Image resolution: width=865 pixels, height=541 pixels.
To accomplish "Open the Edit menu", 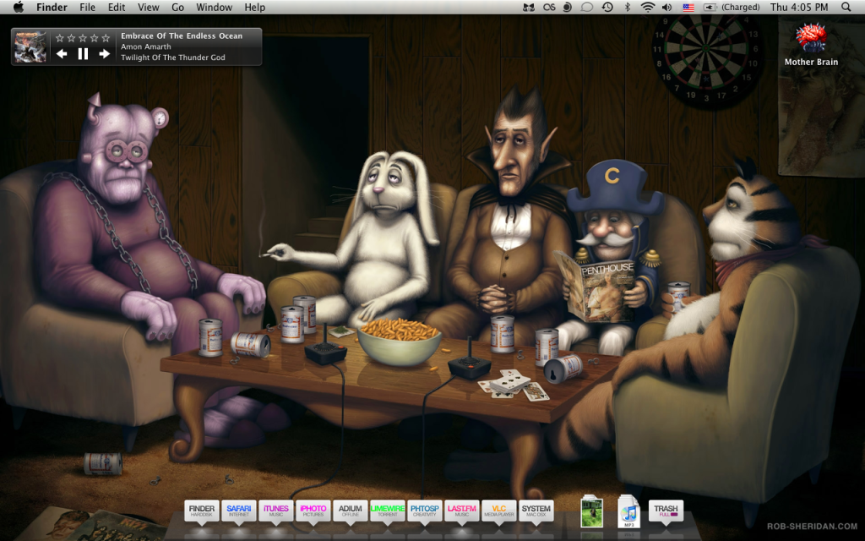I will tap(117, 7).
